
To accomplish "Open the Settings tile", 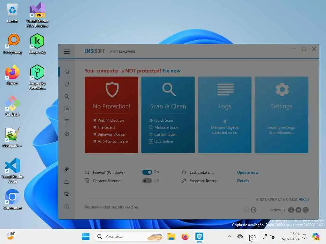I will tap(281, 115).
